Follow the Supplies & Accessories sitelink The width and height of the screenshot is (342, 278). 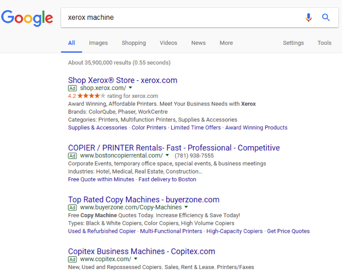[x=97, y=127]
